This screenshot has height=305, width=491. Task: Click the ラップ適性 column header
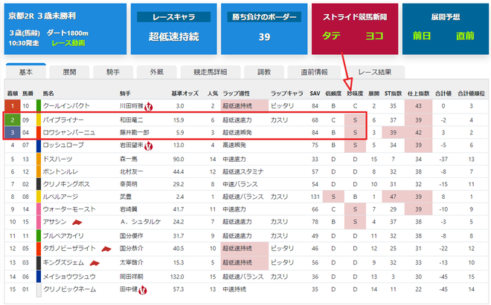point(236,94)
